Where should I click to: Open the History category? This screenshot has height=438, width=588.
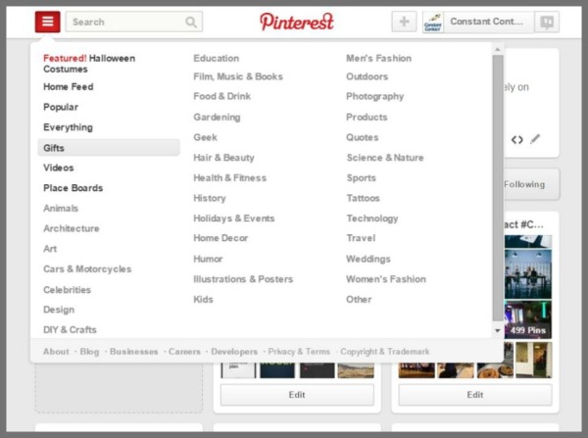pos(210,198)
